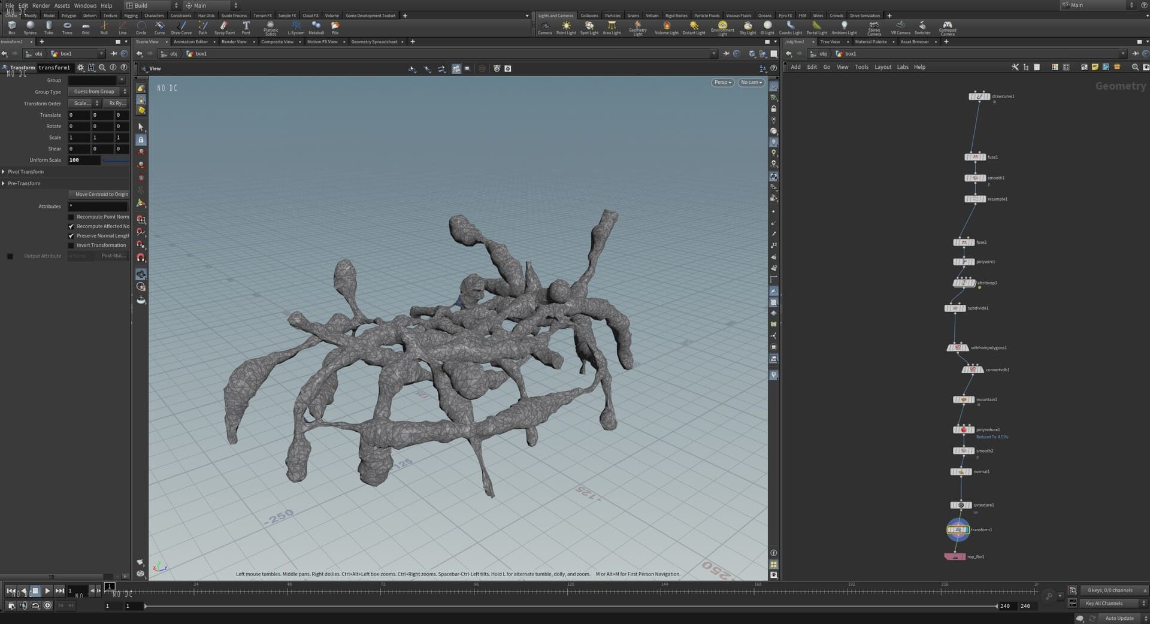This screenshot has height=624, width=1150.
Task: Open the Windows menu
Action: coord(85,5)
